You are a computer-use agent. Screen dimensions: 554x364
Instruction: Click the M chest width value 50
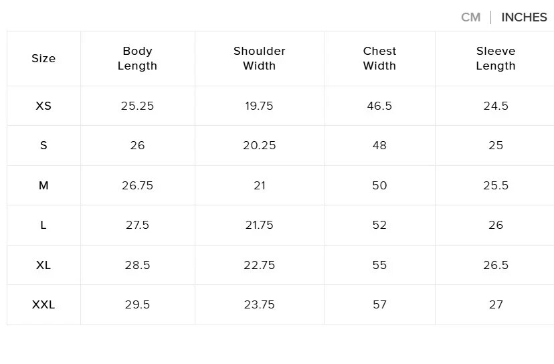[x=379, y=185]
